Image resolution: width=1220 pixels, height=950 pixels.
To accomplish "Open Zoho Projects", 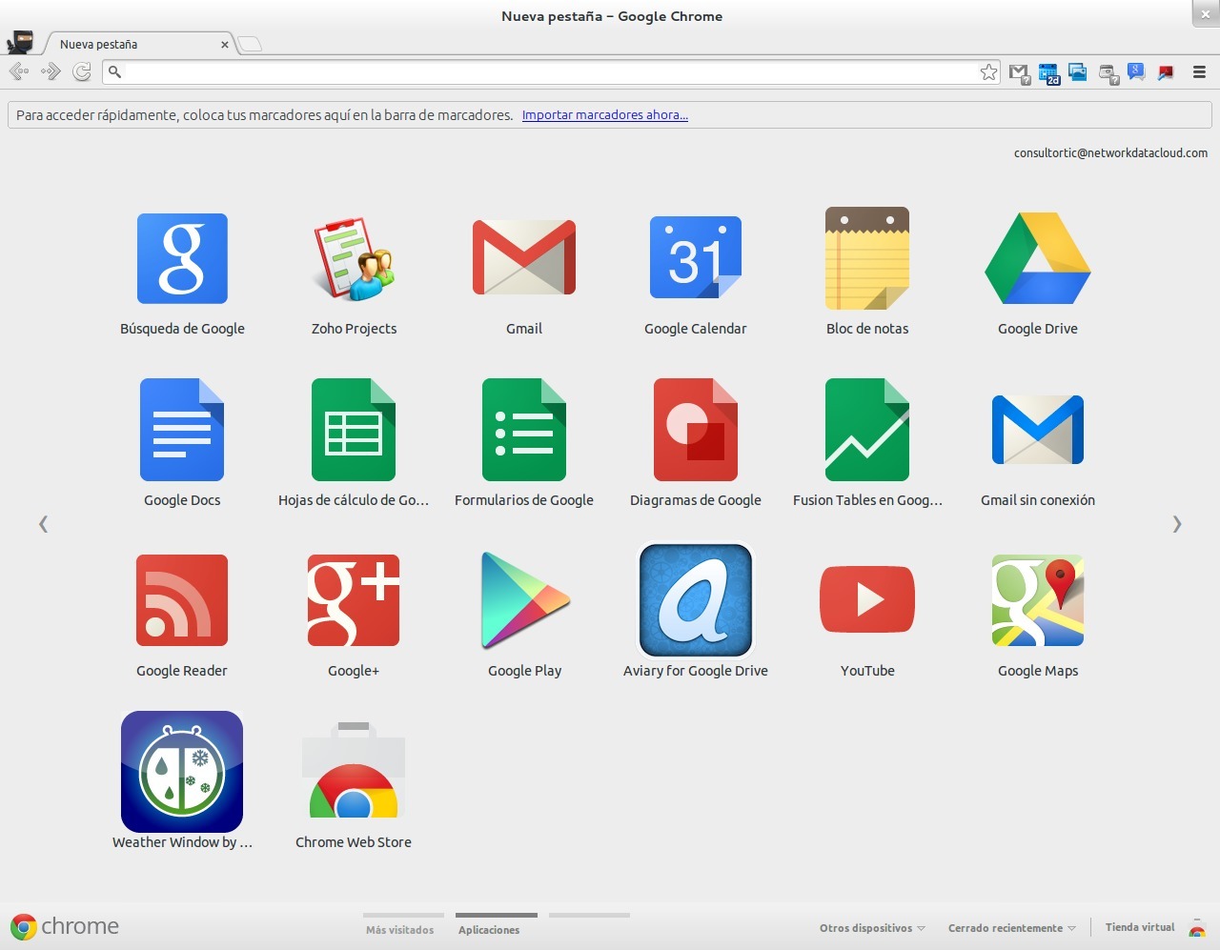I will point(353,256).
